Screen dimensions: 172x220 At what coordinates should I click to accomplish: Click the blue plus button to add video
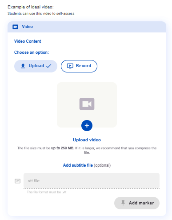point(87,125)
